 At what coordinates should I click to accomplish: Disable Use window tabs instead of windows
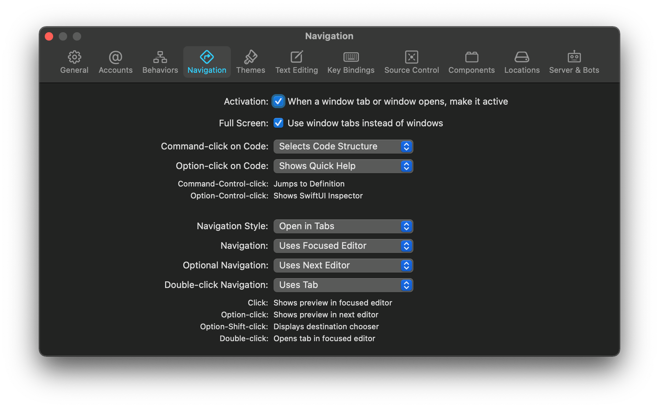278,123
